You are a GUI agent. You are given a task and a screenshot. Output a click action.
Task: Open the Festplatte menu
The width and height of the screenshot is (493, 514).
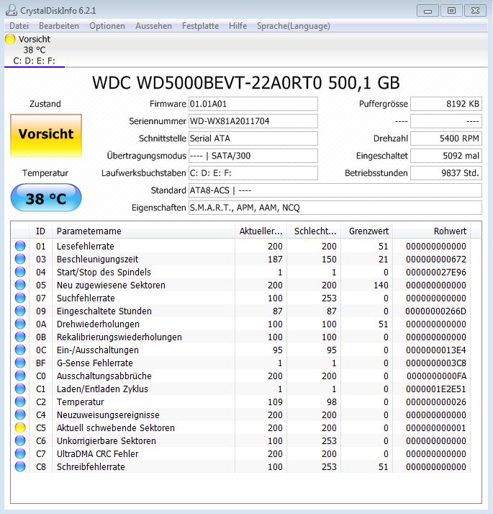coord(200,26)
